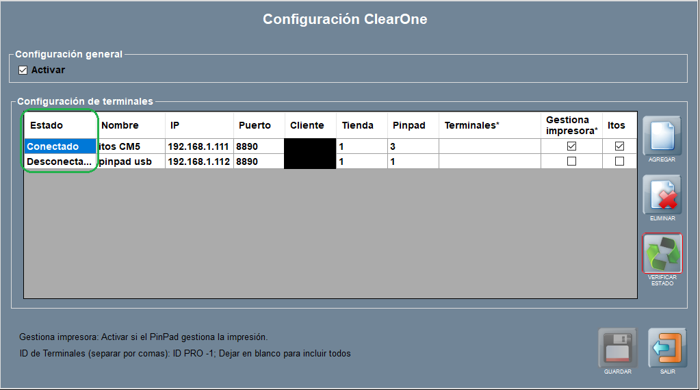
Task: Uncheck Gestiona impresora for itos CM5
Action: coord(571,146)
